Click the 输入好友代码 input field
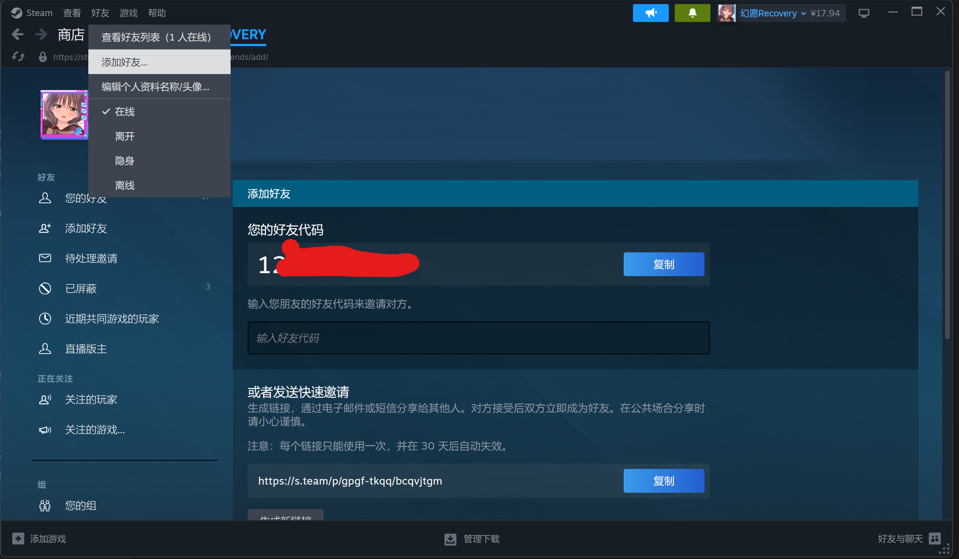 tap(478, 338)
